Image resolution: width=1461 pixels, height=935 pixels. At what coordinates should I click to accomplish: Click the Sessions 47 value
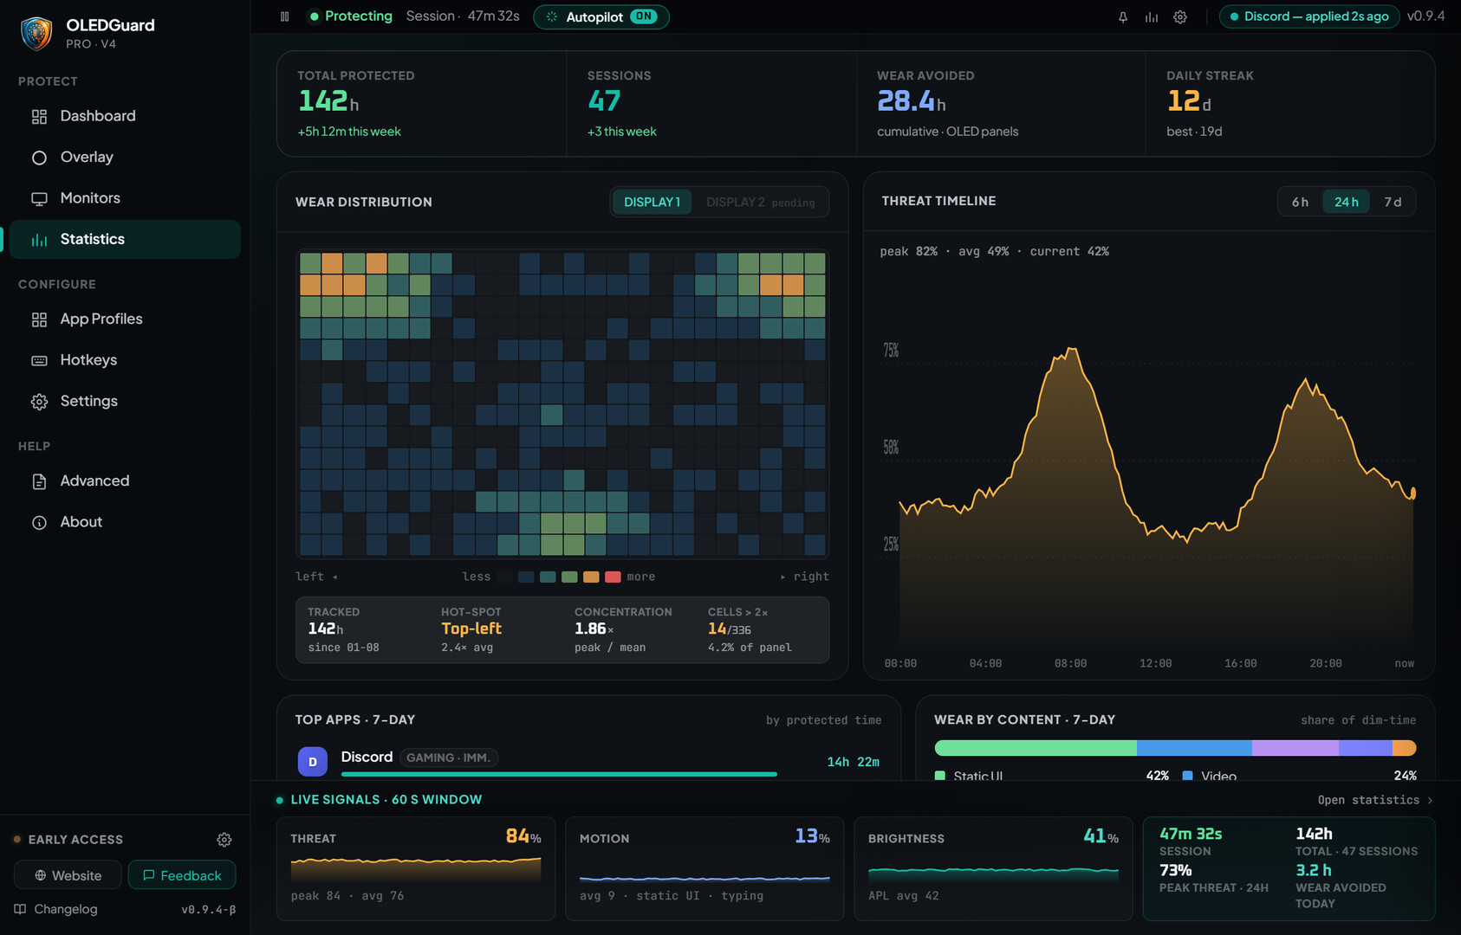604,101
